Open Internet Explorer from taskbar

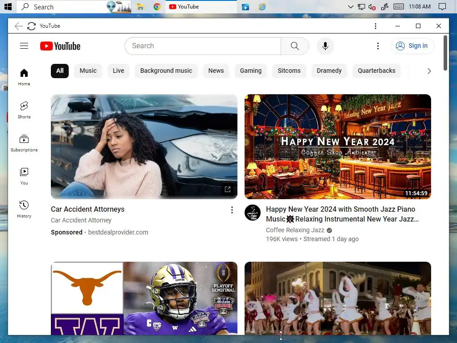tap(262, 7)
